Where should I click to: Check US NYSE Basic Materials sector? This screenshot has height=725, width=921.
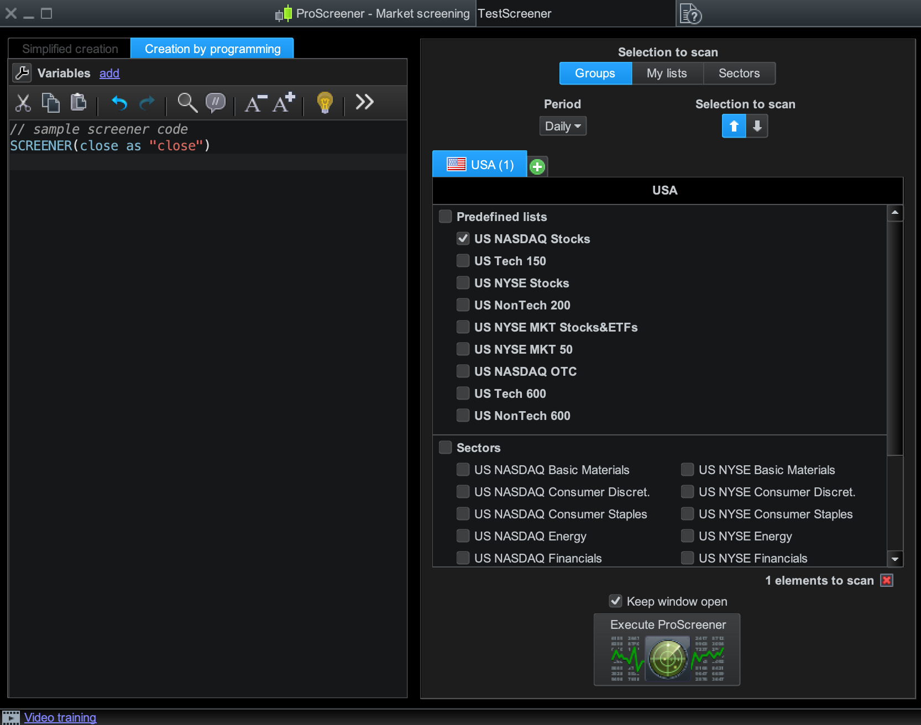click(687, 469)
